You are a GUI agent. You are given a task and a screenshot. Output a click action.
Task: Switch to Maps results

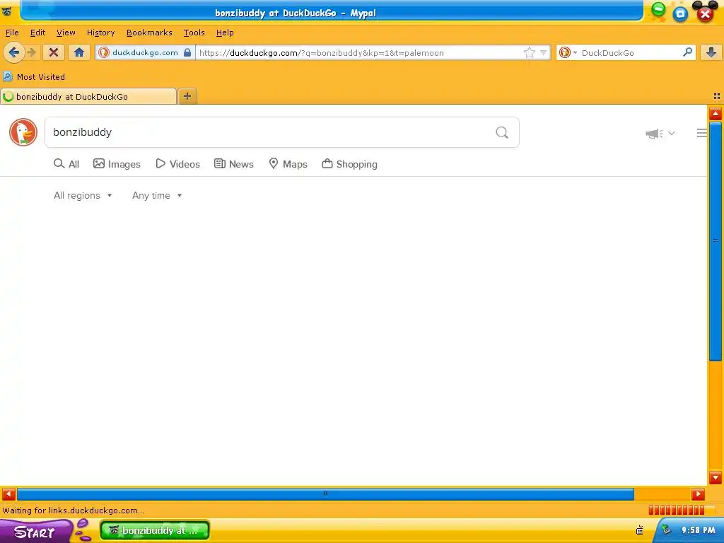(x=288, y=164)
